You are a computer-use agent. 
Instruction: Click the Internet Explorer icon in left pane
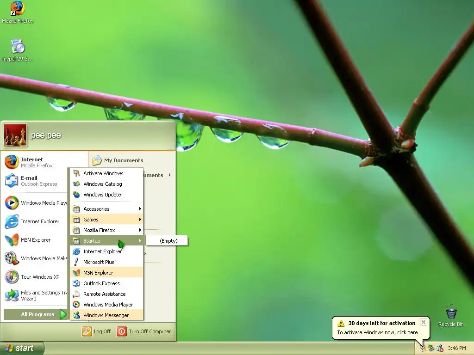tap(12, 221)
